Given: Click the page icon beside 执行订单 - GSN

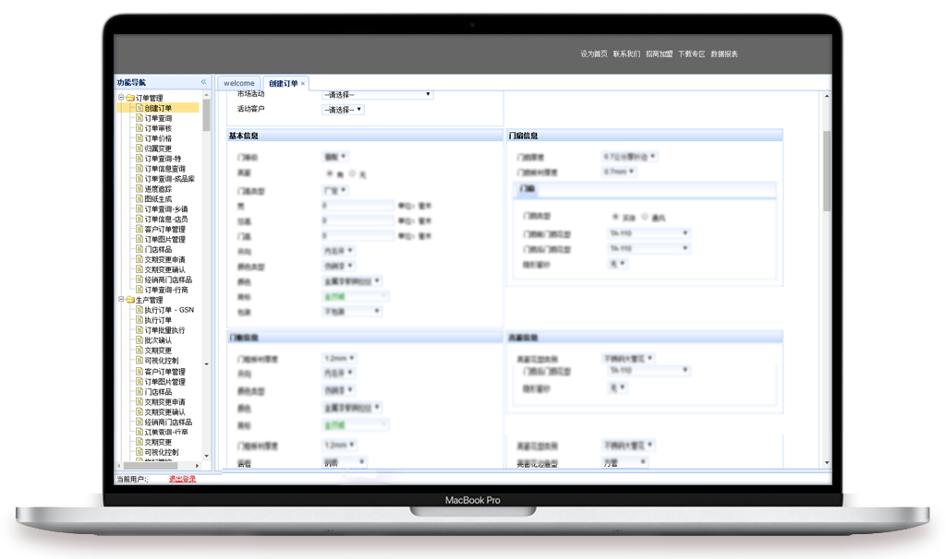Looking at the screenshot, I should pos(139,310).
